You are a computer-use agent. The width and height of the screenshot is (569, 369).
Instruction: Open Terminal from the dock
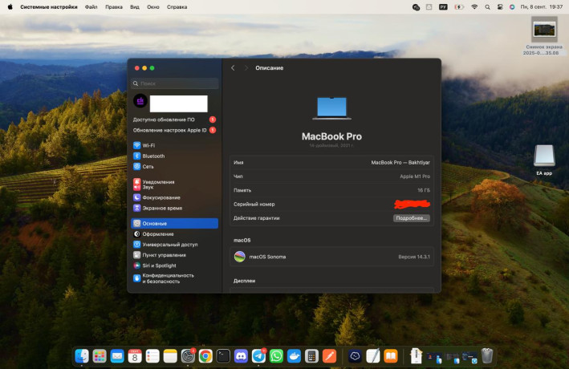click(223, 356)
